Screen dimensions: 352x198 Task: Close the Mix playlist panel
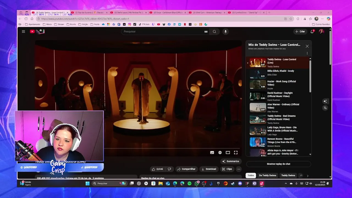tap(307, 46)
